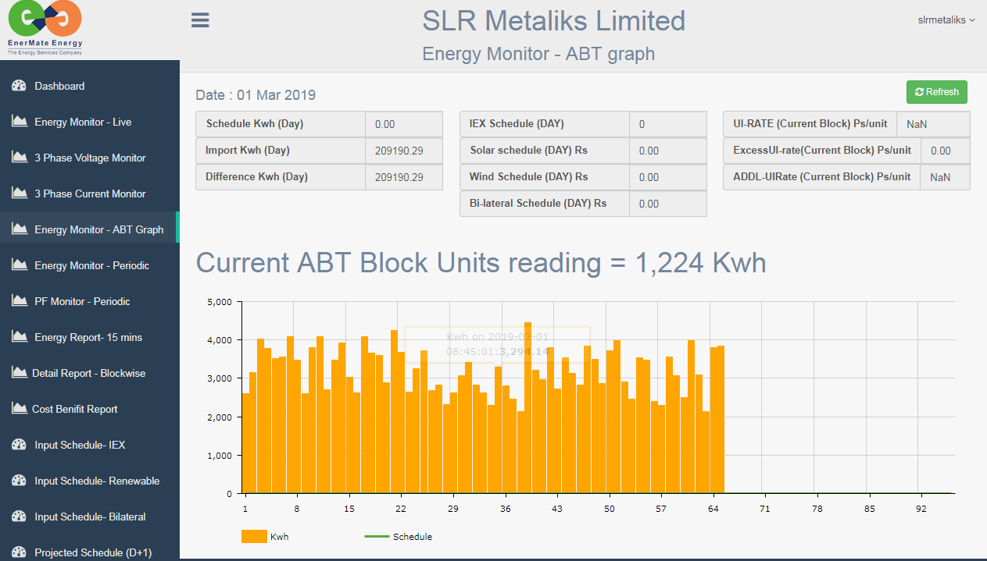Click the orange Kwh legend color swatch

tap(254, 537)
